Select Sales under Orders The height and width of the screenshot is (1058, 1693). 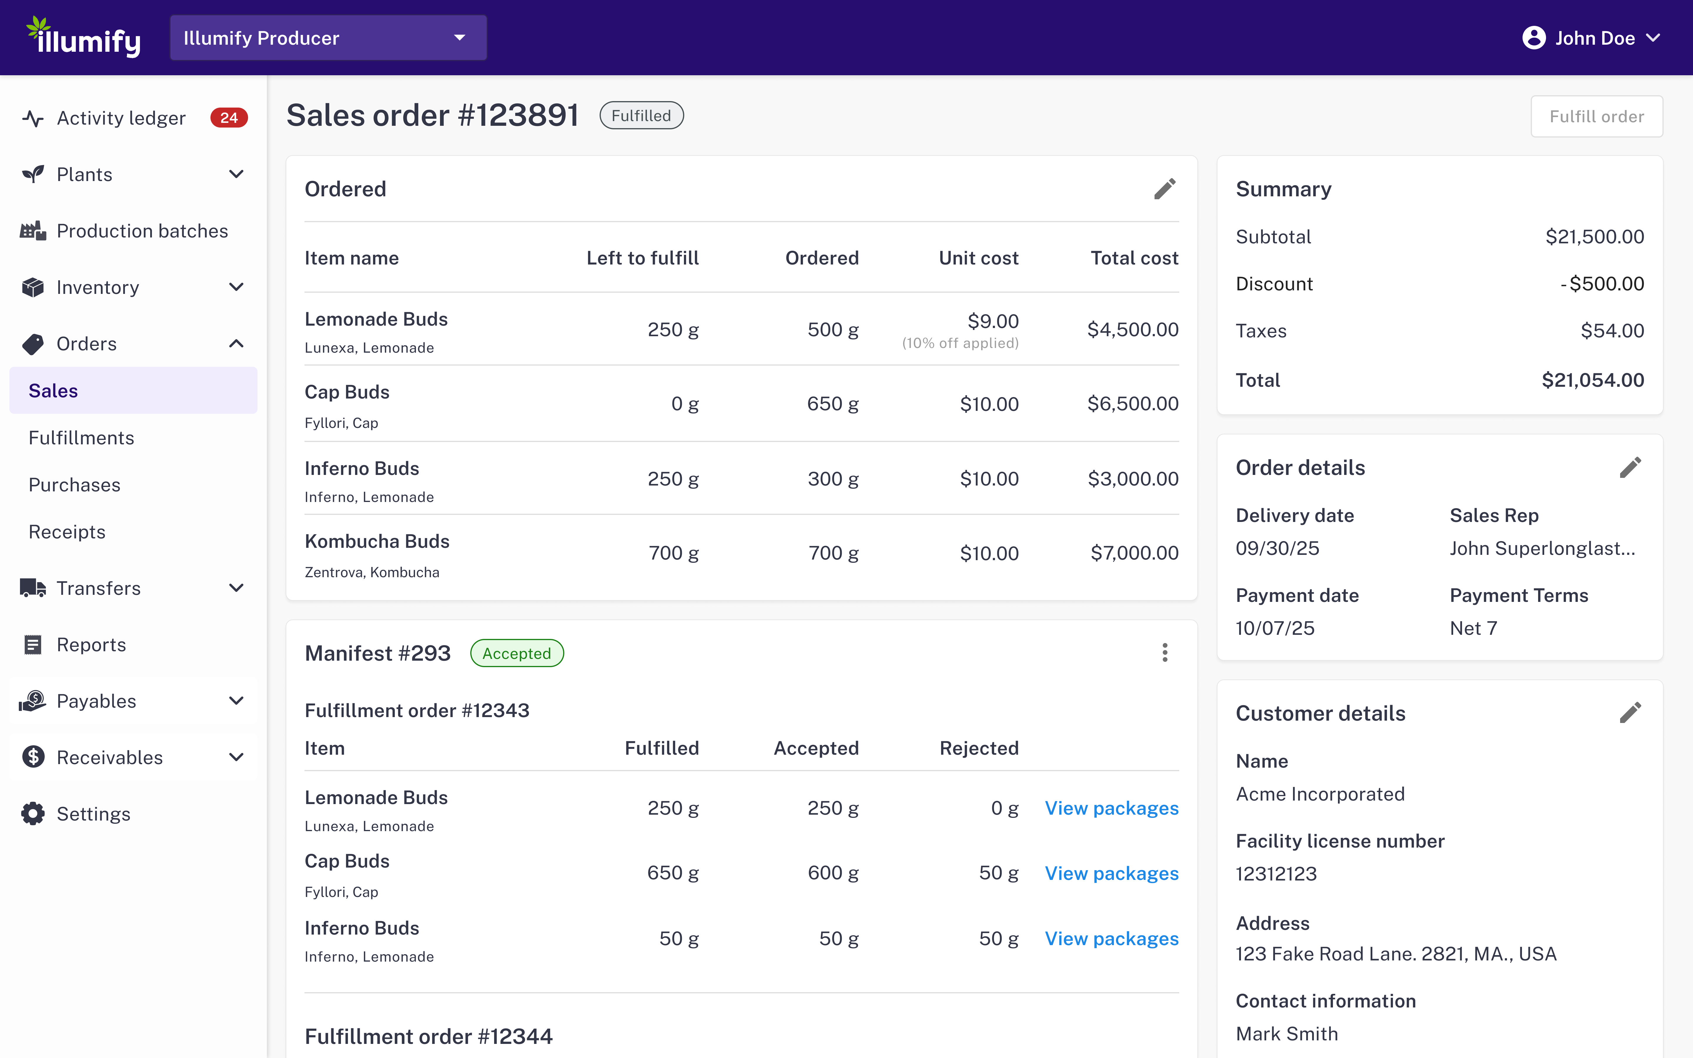coord(134,391)
